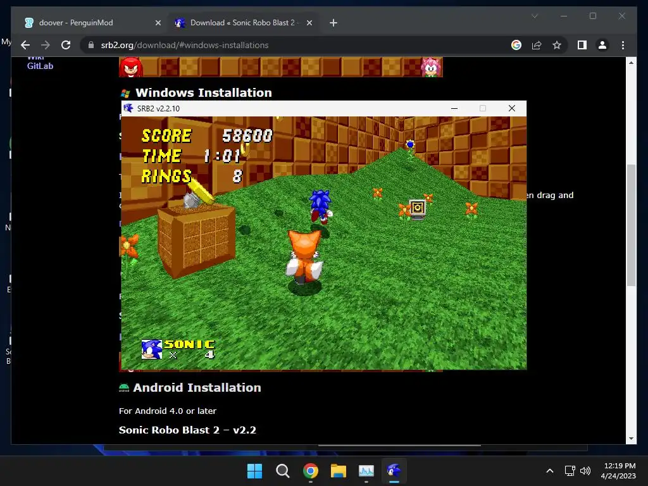Click the page scrollbar down arrow
This screenshot has height=486, width=648.
point(631,439)
